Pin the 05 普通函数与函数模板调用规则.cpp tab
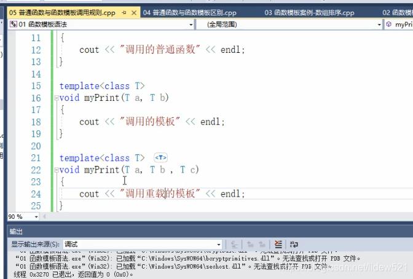413x279 pixels. click(124, 12)
